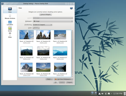Open the Location folder icon

click(x=10, y=22)
